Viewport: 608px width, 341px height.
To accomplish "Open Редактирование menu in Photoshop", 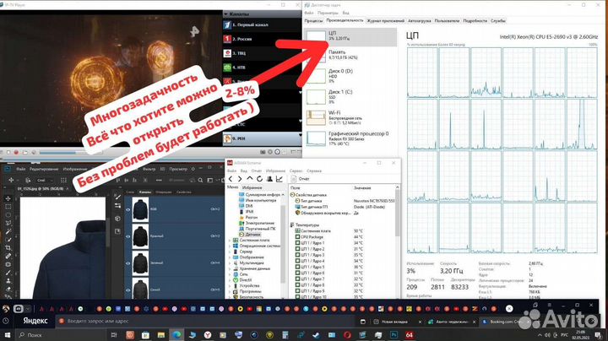I will [44, 169].
